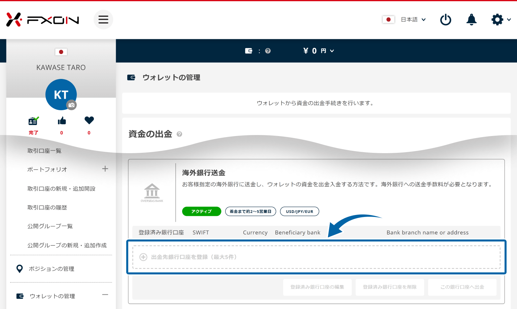Image resolution: width=517 pixels, height=309 pixels.
Task: Click the KAWASE TARO name
Action: point(61,68)
